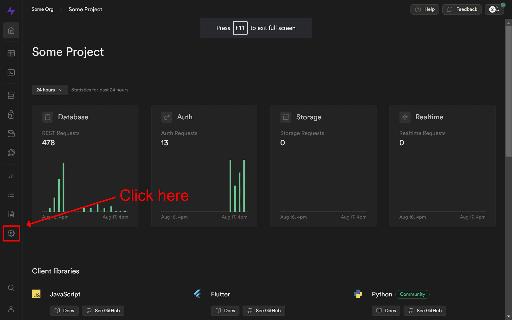Image resolution: width=512 pixels, height=320 pixels.
Task: Click the Help button
Action: [x=424, y=9]
